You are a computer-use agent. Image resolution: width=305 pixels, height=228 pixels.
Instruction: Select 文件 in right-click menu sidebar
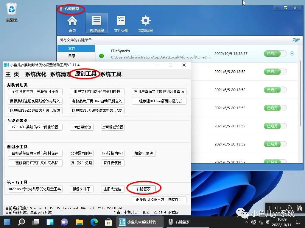click(76, 48)
